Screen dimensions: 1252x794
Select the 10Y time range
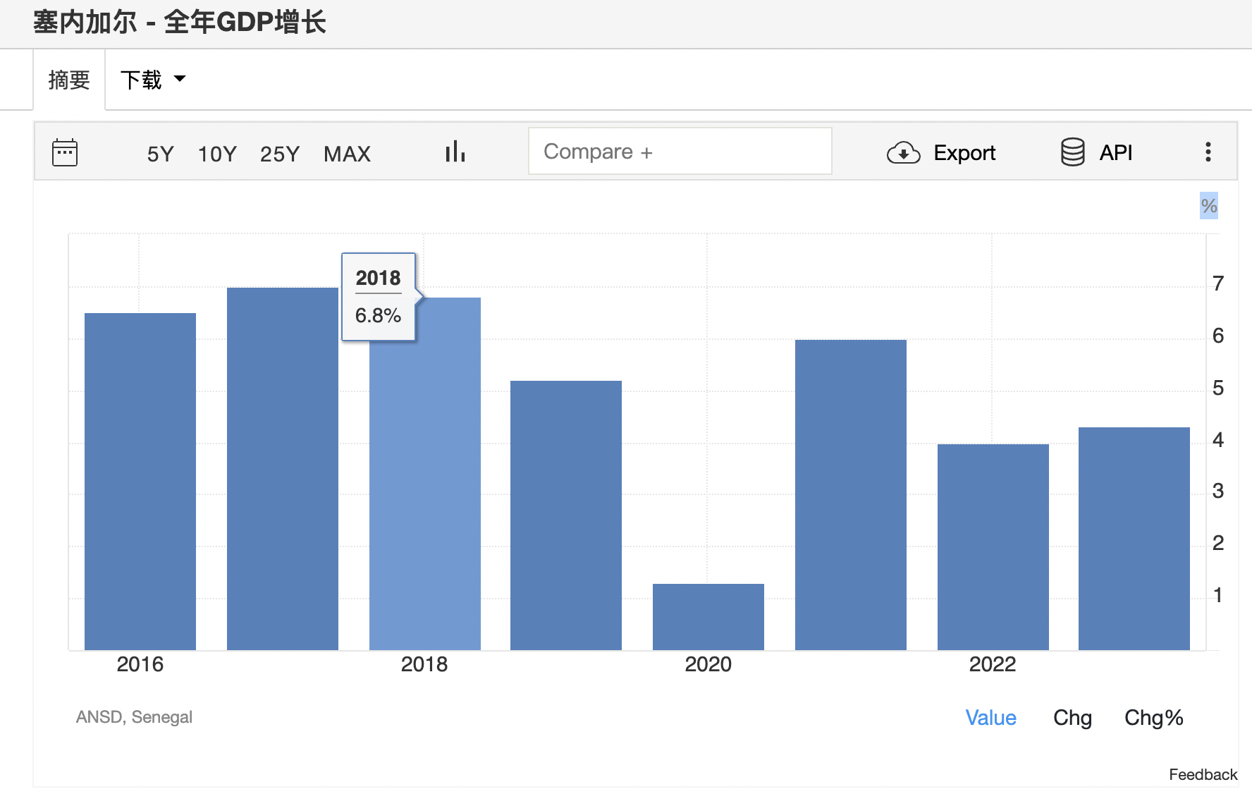[217, 154]
